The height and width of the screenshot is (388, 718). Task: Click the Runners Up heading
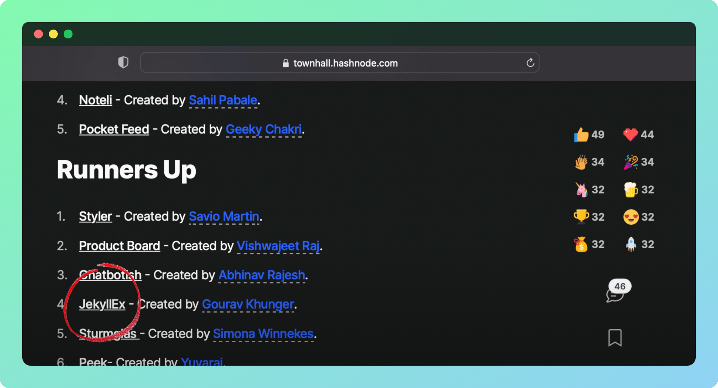127,170
